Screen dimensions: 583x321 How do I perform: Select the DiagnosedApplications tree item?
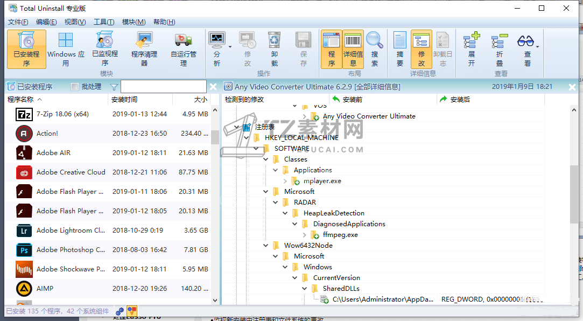tap(349, 224)
